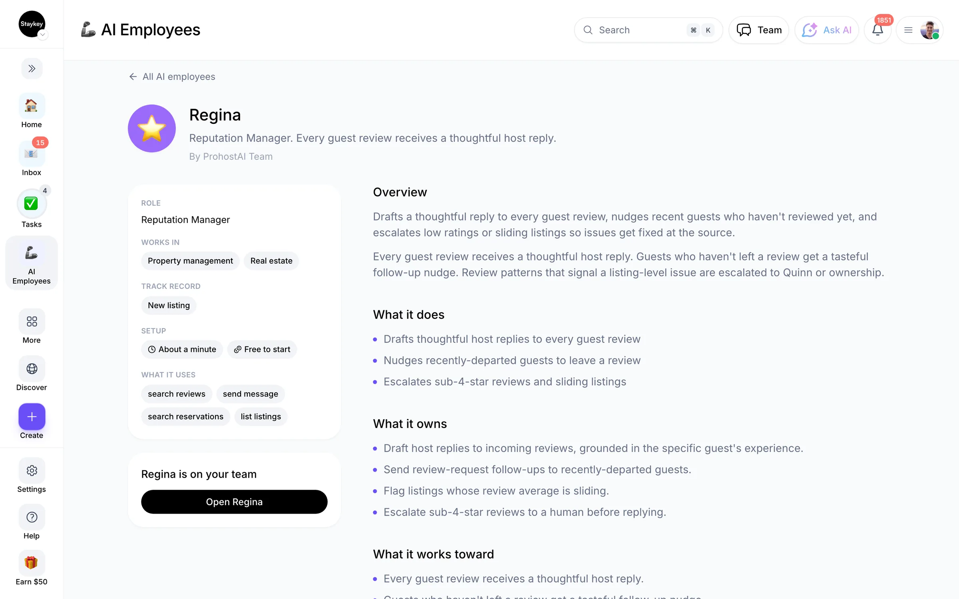Image resolution: width=959 pixels, height=599 pixels.
Task: Click the New listing track record tag
Action: [x=169, y=305]
